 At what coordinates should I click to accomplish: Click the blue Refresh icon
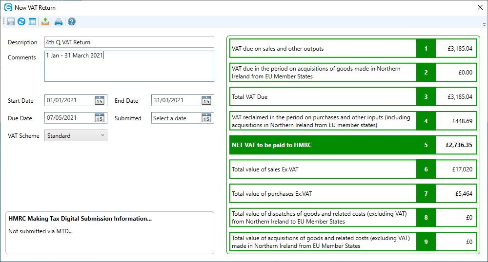click(21, 21)
